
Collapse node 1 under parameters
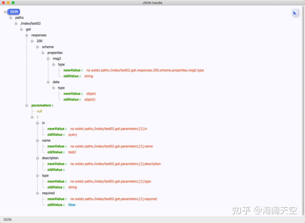click(32, 117)
